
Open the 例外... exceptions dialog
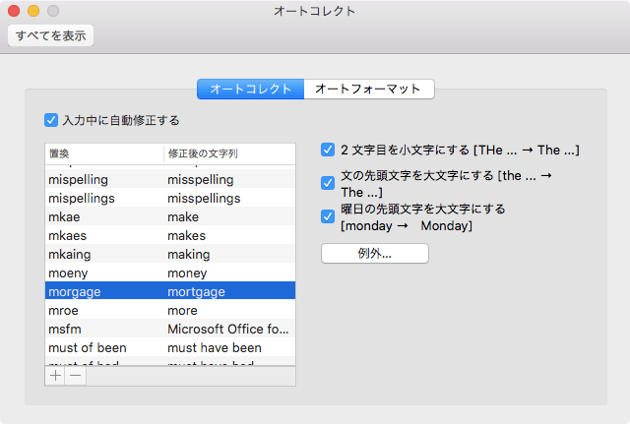click(x=375, y=253)
